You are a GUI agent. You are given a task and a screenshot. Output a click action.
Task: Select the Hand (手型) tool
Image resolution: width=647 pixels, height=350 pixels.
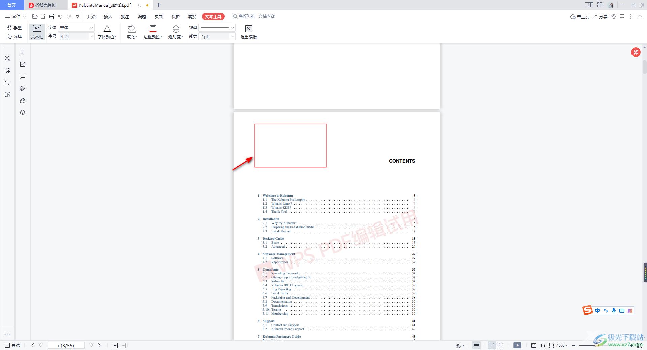(14, 28)
